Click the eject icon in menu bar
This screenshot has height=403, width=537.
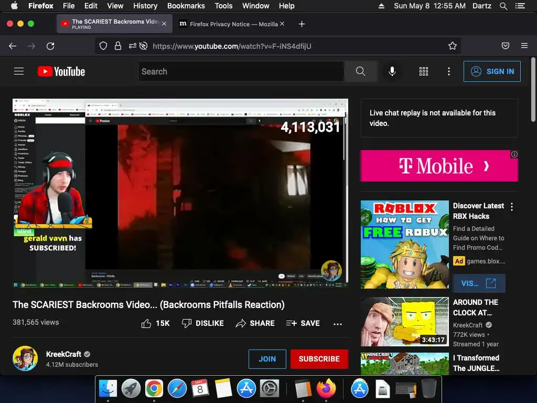[x=381, y=6]
